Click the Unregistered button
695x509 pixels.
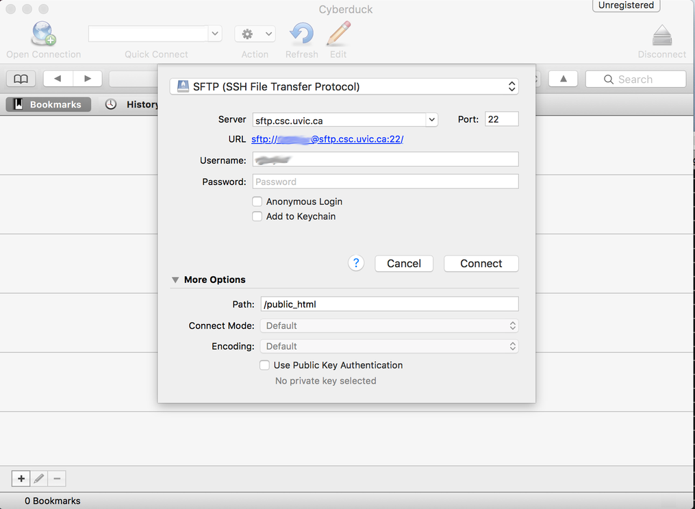pyautogui.click(x=627, y=5)
